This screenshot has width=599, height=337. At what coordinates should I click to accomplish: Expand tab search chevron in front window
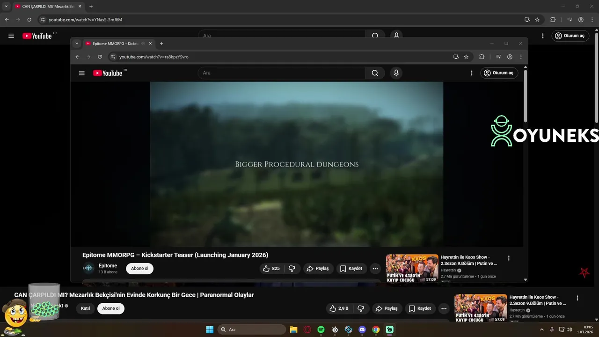77,44
